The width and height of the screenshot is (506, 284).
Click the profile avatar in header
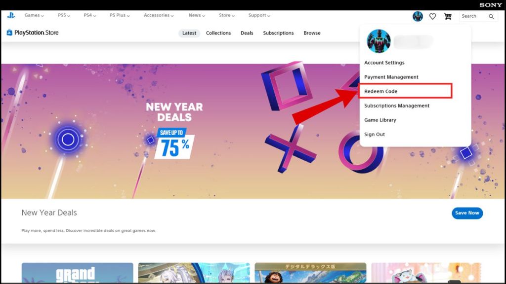418,16
